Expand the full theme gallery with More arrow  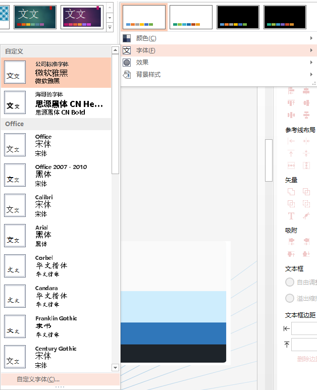(x=110, y=27)
